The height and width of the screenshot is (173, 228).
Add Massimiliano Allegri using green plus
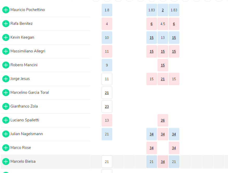tap(6, 51)
